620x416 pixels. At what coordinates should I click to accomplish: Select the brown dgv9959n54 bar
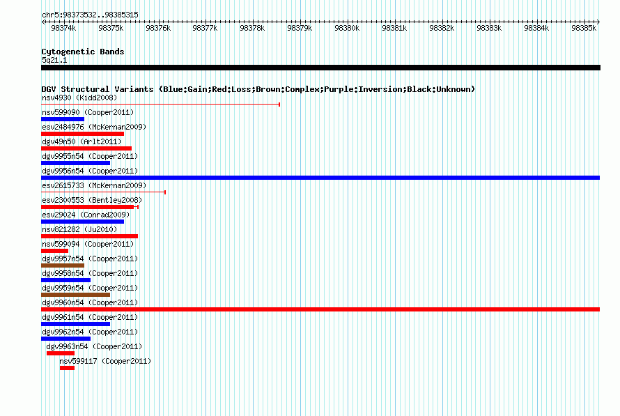pos(75,295)
